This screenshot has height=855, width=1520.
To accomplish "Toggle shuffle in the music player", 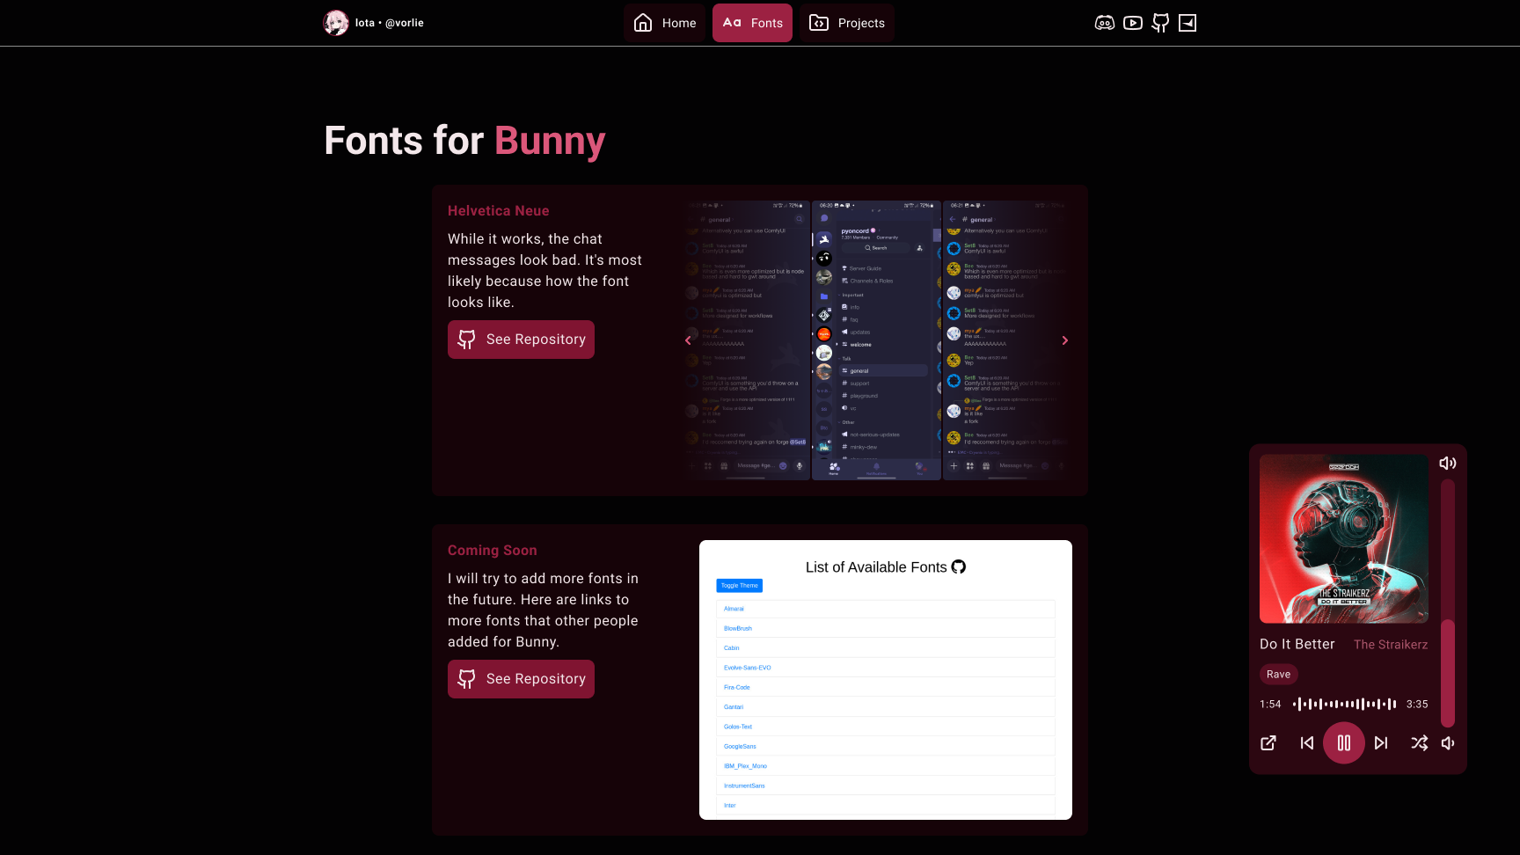I will point(1419,743).
